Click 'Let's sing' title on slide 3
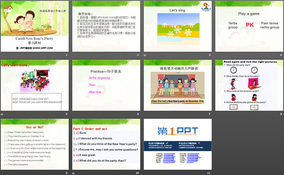The width and height of the screenshot is (284, 175). [177, 10]
